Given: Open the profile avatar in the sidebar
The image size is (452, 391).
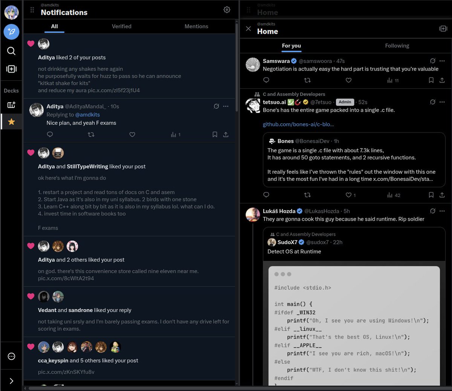Looking at the screenshot, I should [x=11, y=12].
